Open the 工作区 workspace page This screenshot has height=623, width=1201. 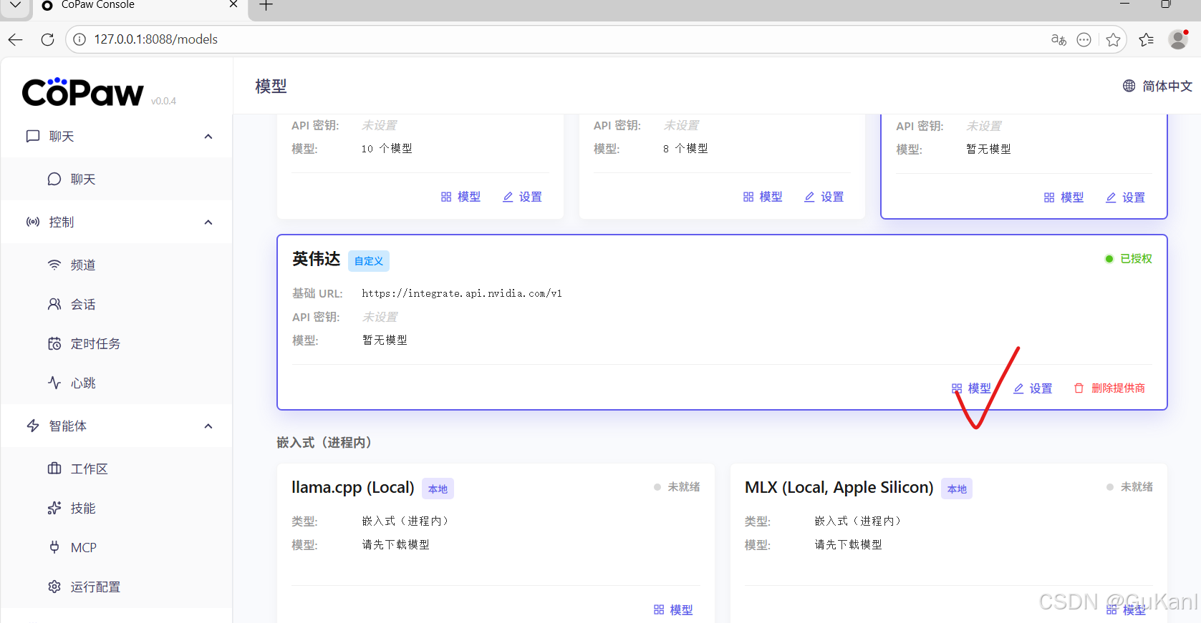point(117,469)
